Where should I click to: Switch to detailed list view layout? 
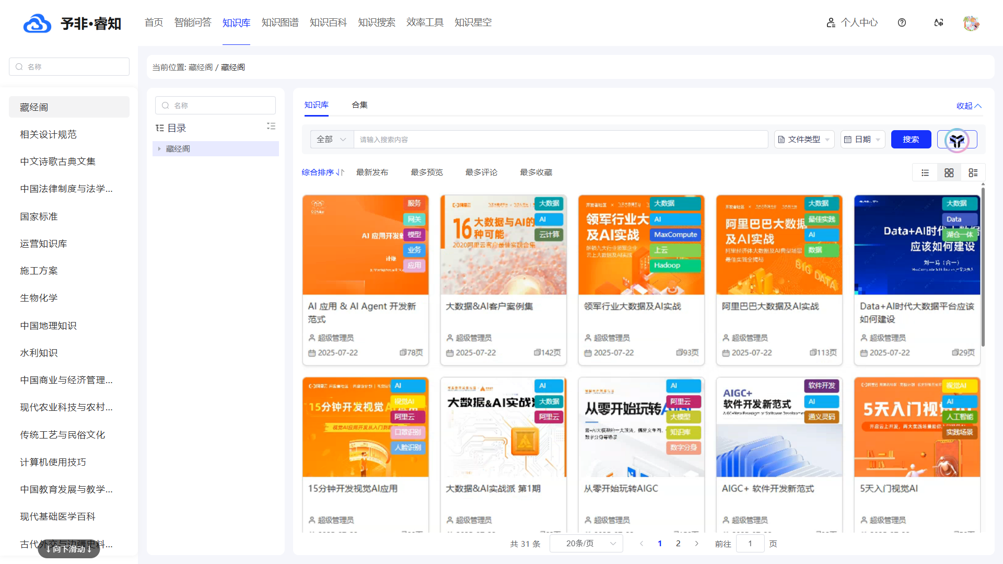[973, 172]
